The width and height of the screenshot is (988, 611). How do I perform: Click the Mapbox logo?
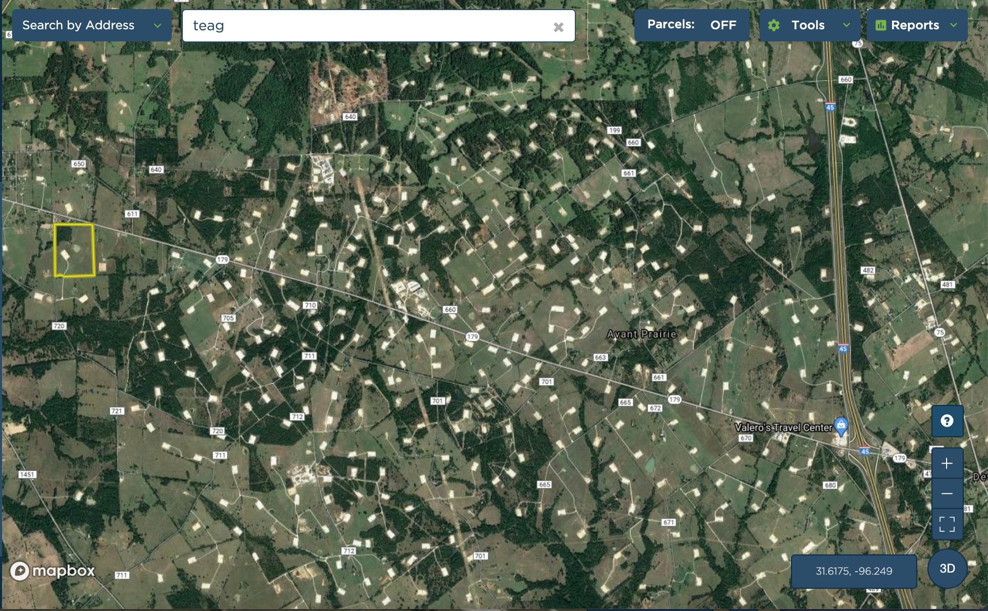pyautogui.click(x=53, y=571)
